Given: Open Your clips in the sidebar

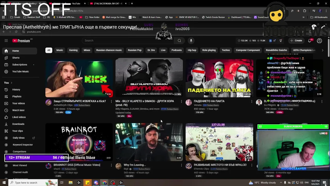Looking at the screenshot, I should (19, 131).
